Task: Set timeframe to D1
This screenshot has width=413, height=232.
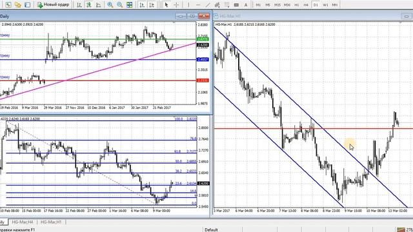Action: (x=316, y=5)
